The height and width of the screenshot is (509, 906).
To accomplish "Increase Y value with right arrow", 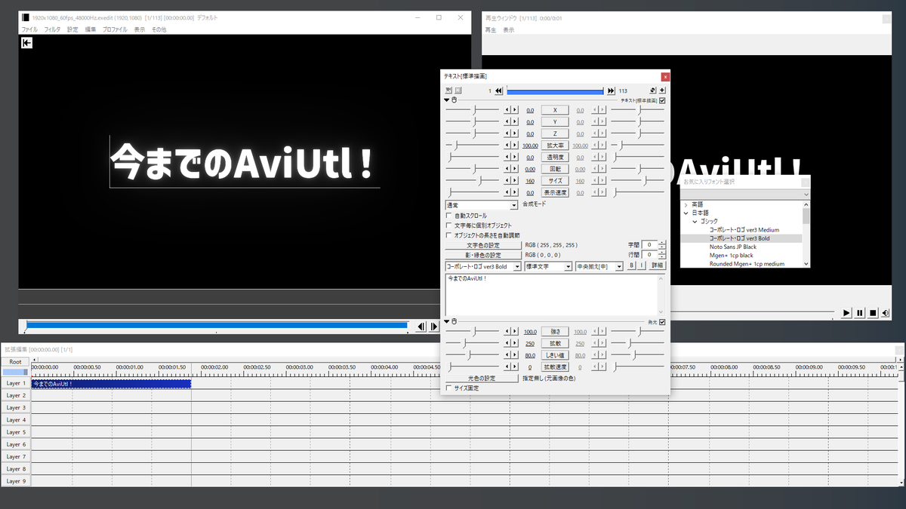I will click(515, 121).
